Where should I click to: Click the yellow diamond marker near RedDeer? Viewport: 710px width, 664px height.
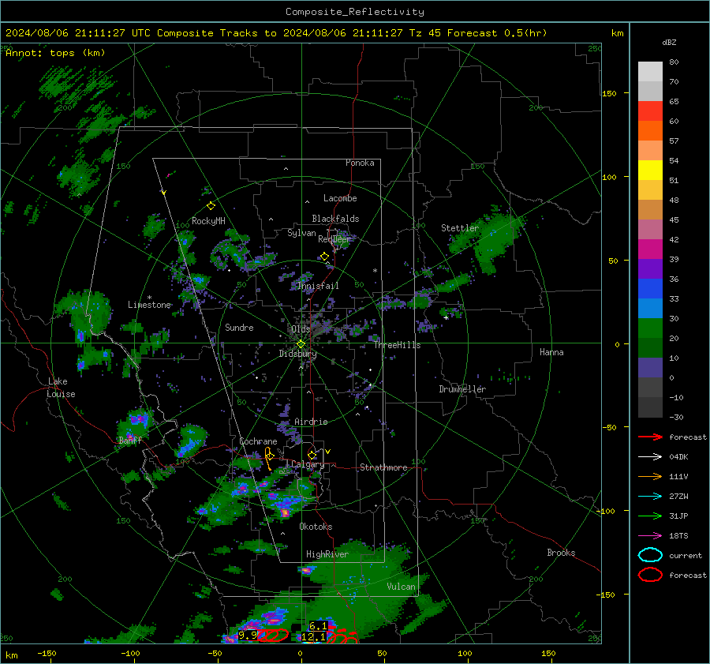[x=325, y=257]
